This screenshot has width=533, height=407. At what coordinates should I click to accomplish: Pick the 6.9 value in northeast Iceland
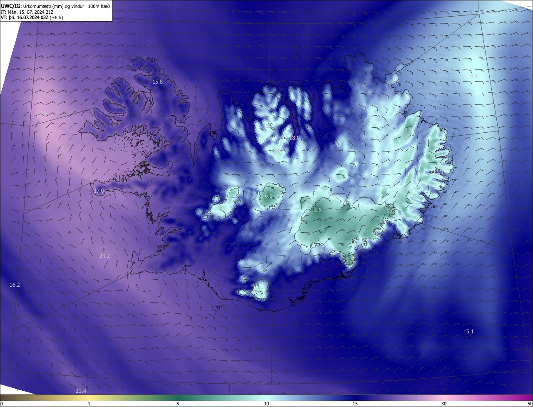[408, 130]
